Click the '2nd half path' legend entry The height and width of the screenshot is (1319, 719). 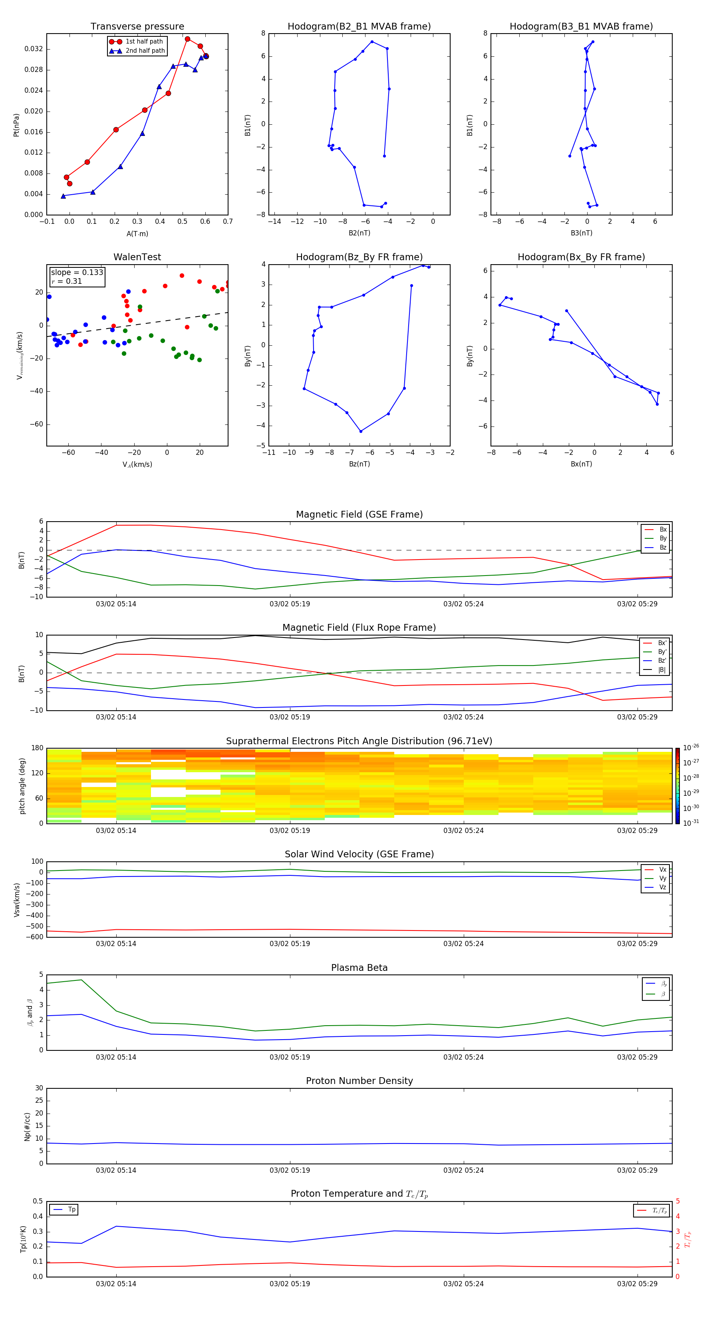(137, 51)
